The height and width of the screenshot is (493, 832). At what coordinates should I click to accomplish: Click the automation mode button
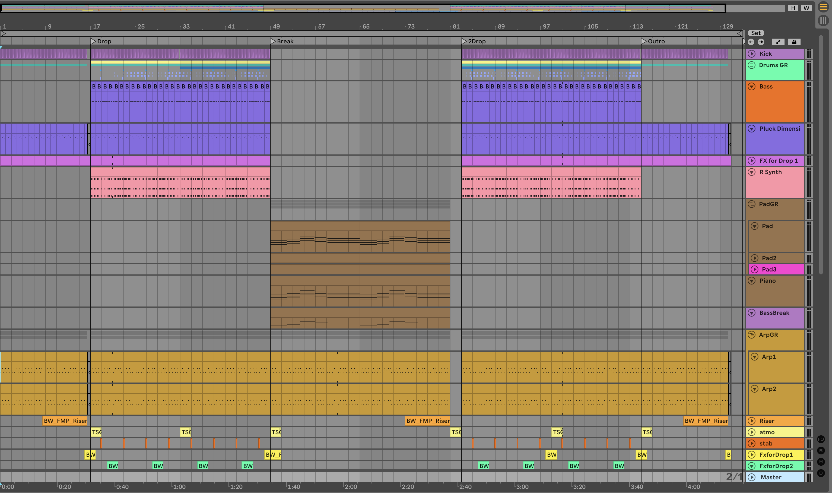pyautogui.click(x=778, y=42)
